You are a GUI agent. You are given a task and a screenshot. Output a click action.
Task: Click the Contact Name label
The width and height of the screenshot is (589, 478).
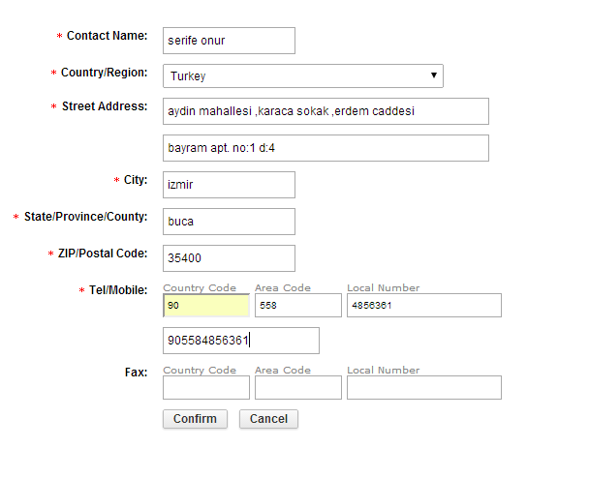tap(108, 36)
